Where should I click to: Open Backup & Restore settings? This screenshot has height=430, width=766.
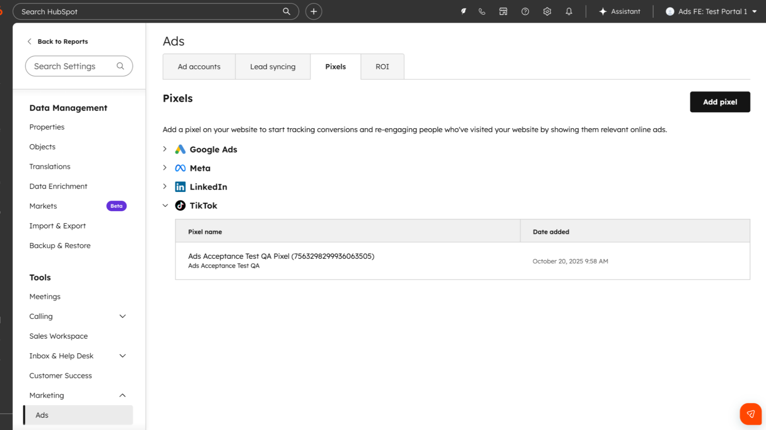(x=60, y=245)
